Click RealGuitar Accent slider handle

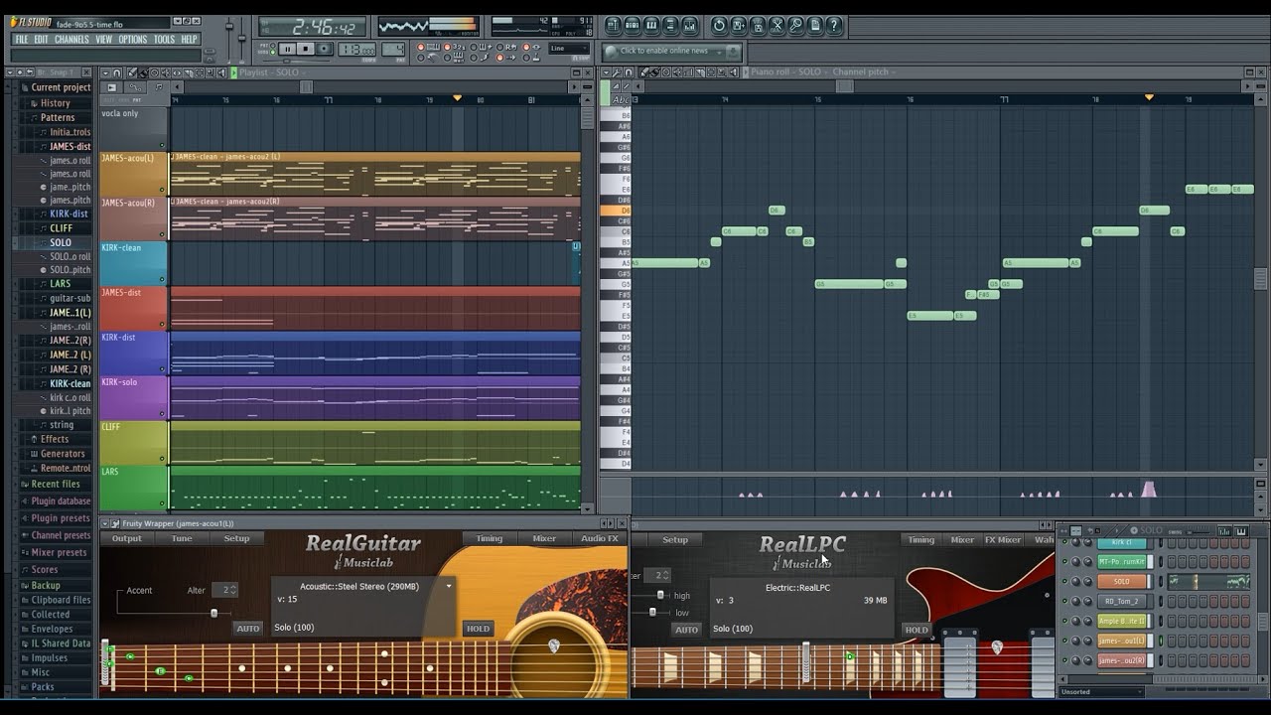point(214,613)
